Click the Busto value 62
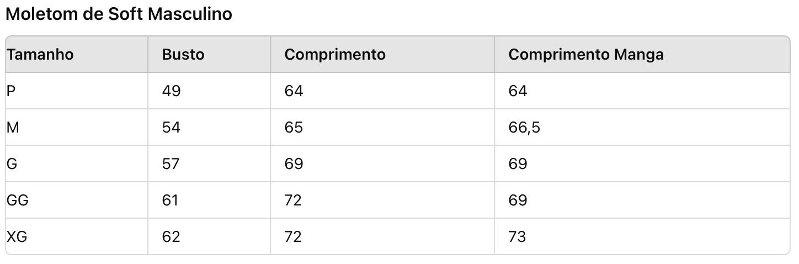The width and height of the screenshot is (799, 264). pos(171,237)
